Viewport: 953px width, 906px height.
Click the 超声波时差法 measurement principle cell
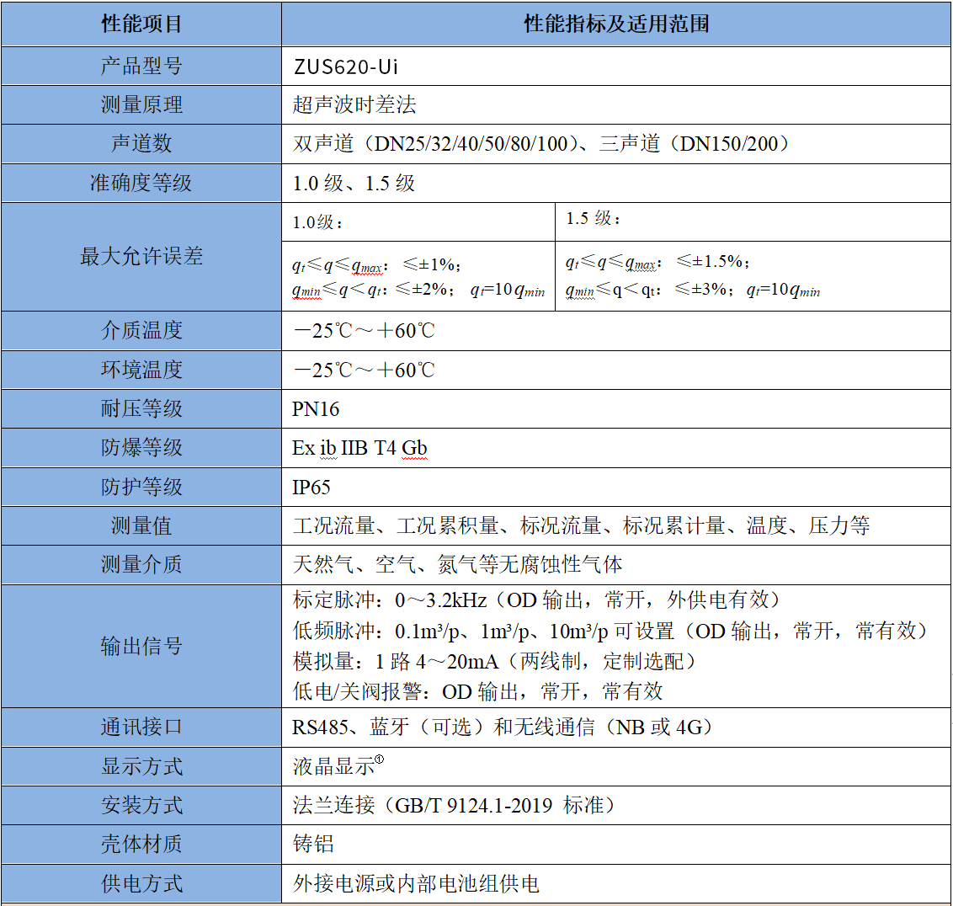coord(354,105)
